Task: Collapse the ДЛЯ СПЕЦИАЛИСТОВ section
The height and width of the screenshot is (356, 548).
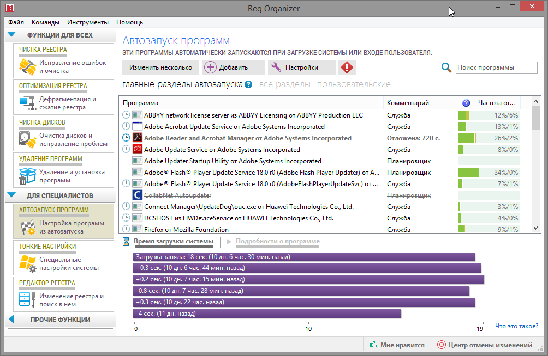Action: [11, 195]
